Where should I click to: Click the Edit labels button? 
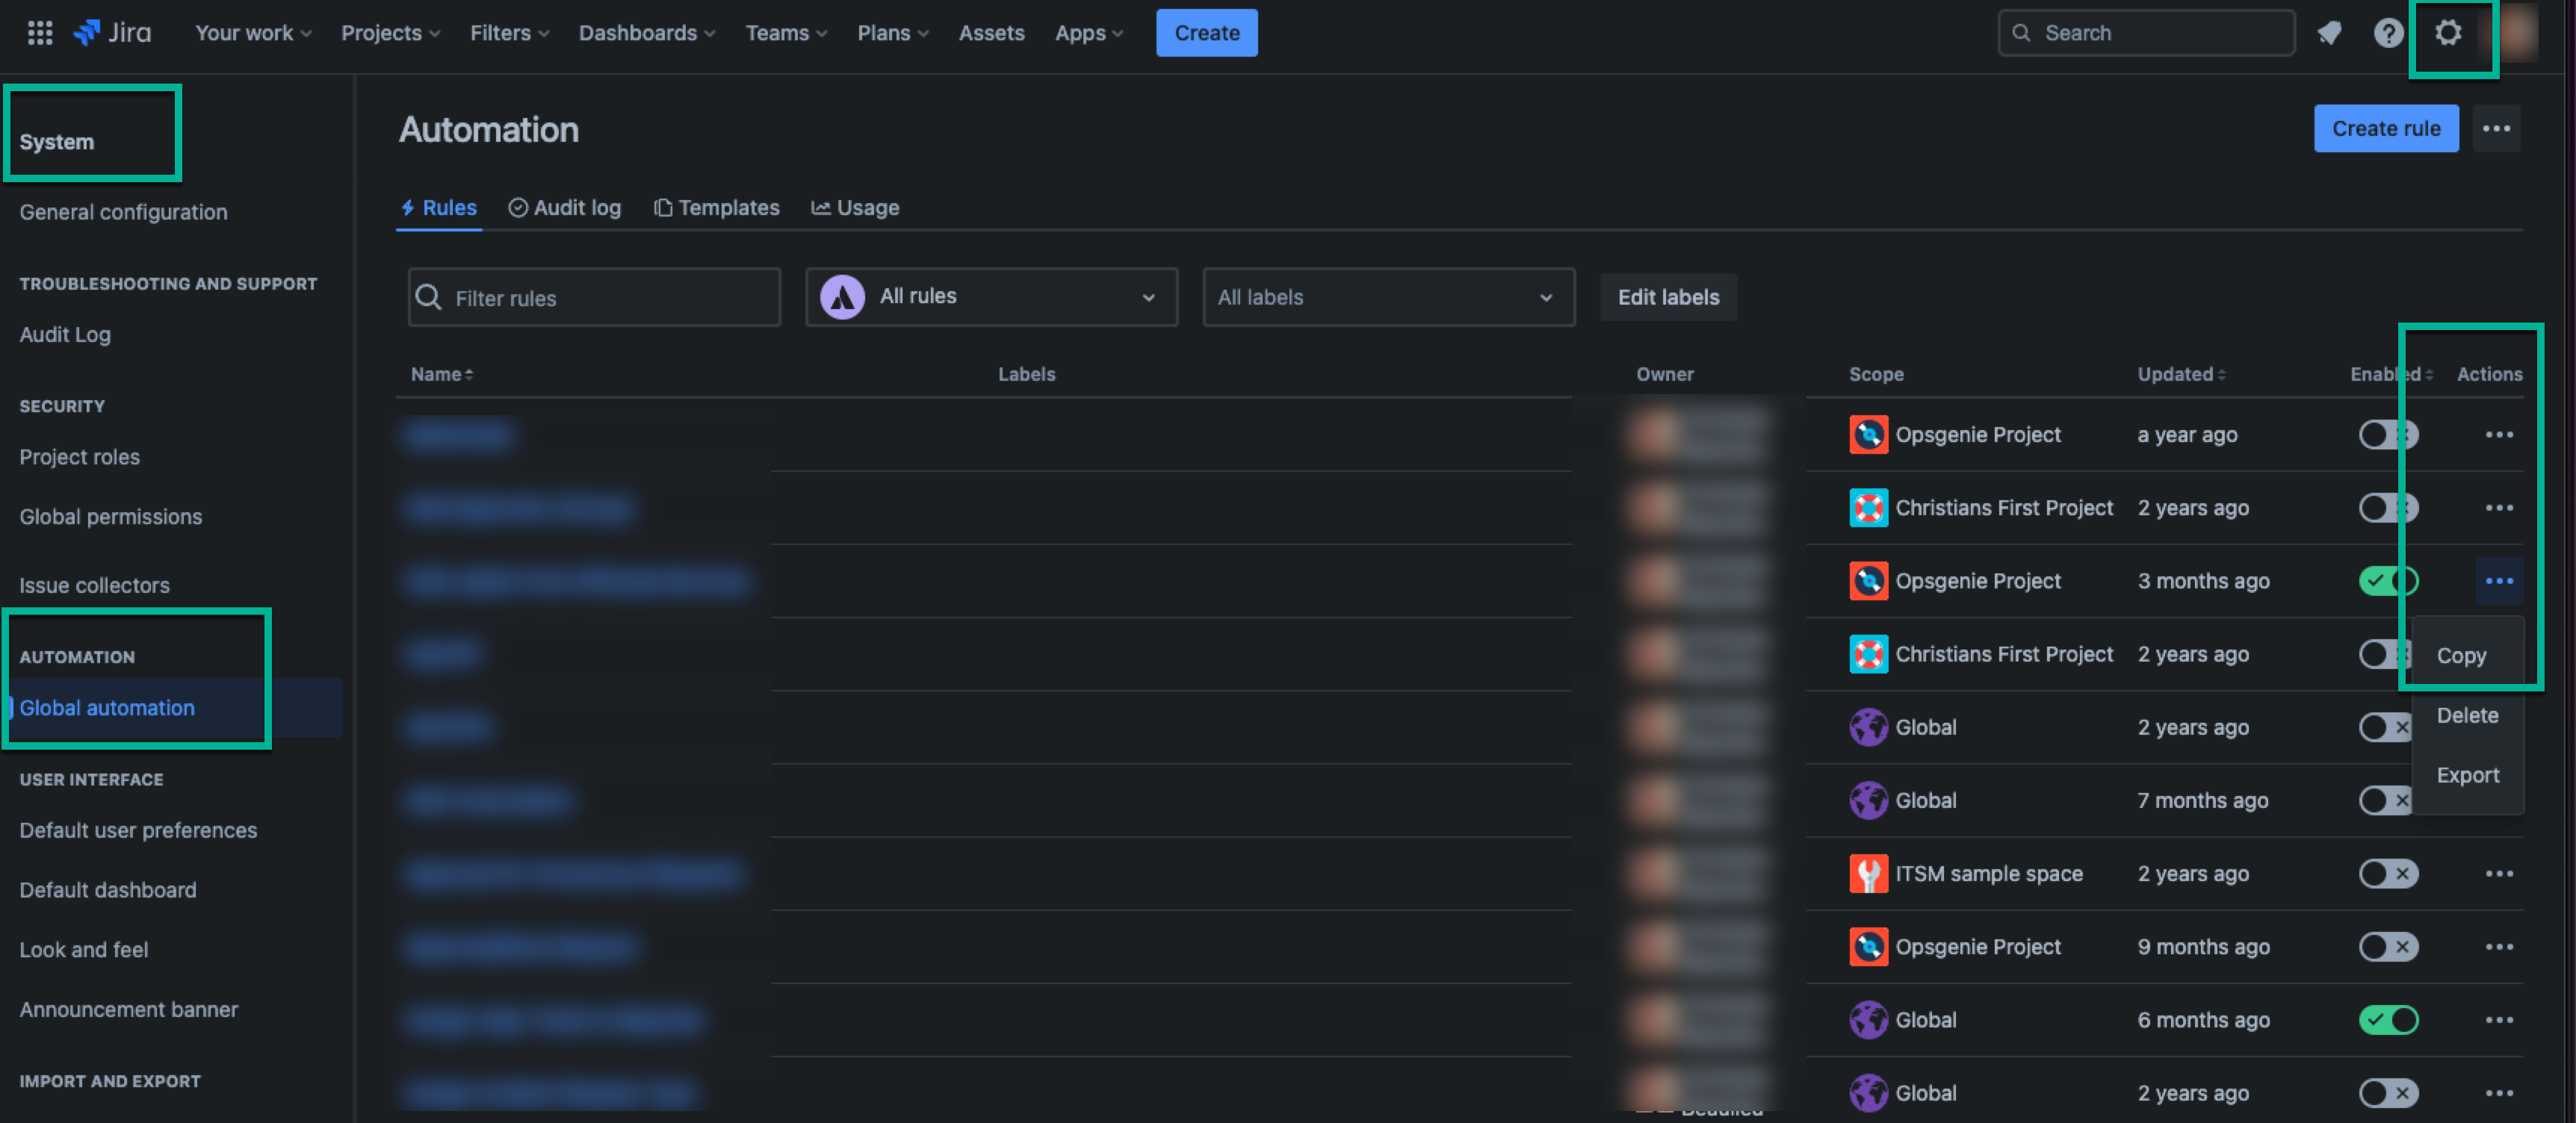pyautogui.click(x=1668, y=296)
